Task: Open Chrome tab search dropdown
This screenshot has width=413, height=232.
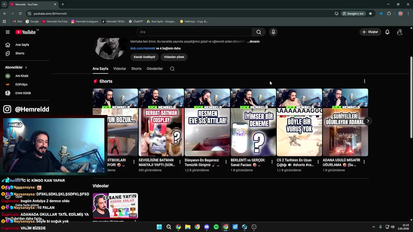Action: (x=4, y=4)
